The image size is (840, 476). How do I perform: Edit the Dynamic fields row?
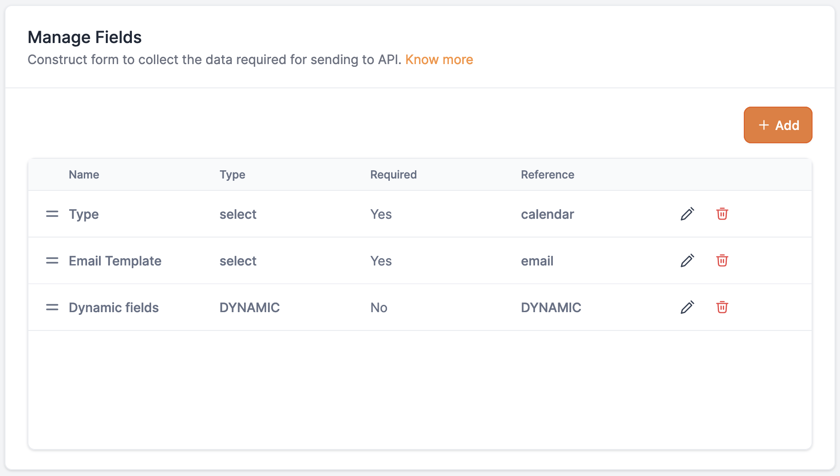[x=687, y=307]
